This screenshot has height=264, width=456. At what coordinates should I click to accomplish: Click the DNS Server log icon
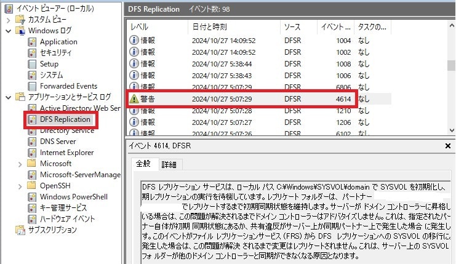click(x=32, y=142)
